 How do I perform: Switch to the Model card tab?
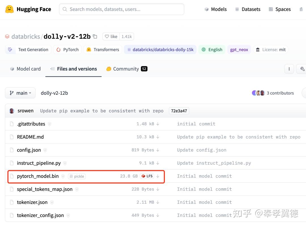(25, 69)
